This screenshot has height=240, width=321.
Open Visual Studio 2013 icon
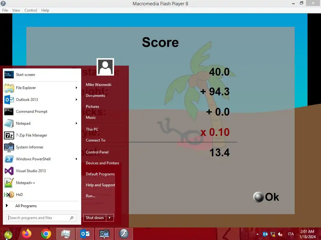[x=9, y=171]
